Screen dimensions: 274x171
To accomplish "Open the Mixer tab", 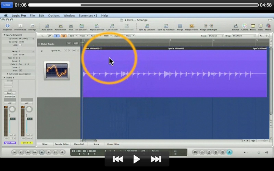I will pyautogui.click(x=45, y=144).
